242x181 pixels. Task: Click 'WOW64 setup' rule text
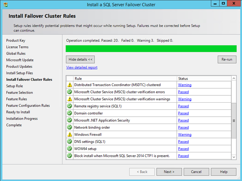pyautogui.click(x=85, y=149)
